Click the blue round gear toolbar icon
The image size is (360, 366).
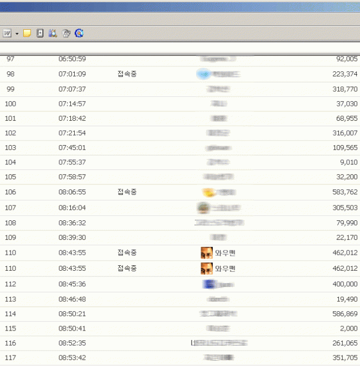[79, 34]
